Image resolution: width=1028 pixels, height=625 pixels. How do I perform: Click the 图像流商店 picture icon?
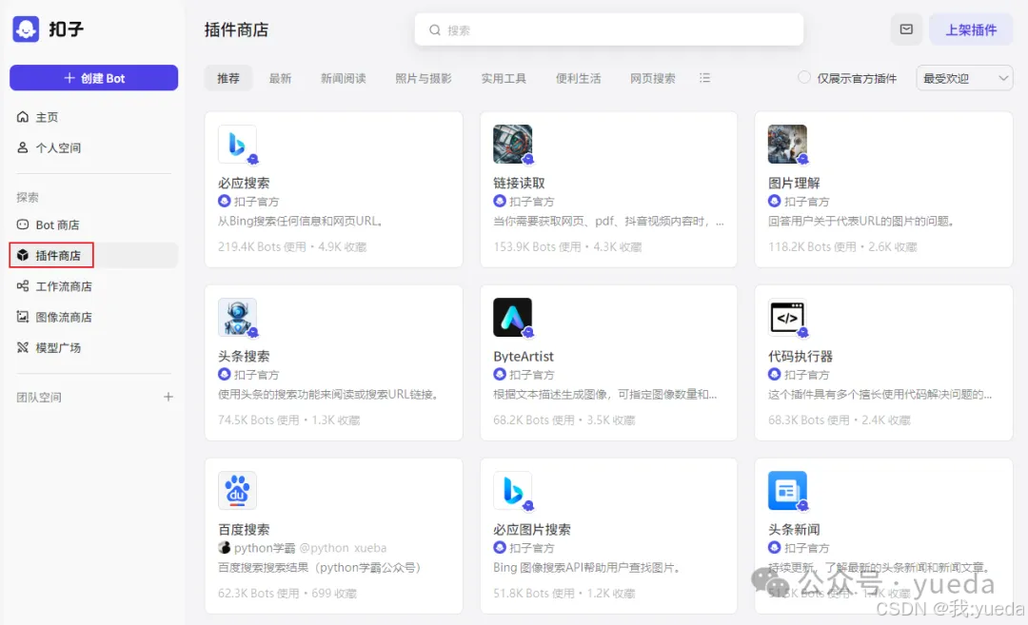pos(22,317)
